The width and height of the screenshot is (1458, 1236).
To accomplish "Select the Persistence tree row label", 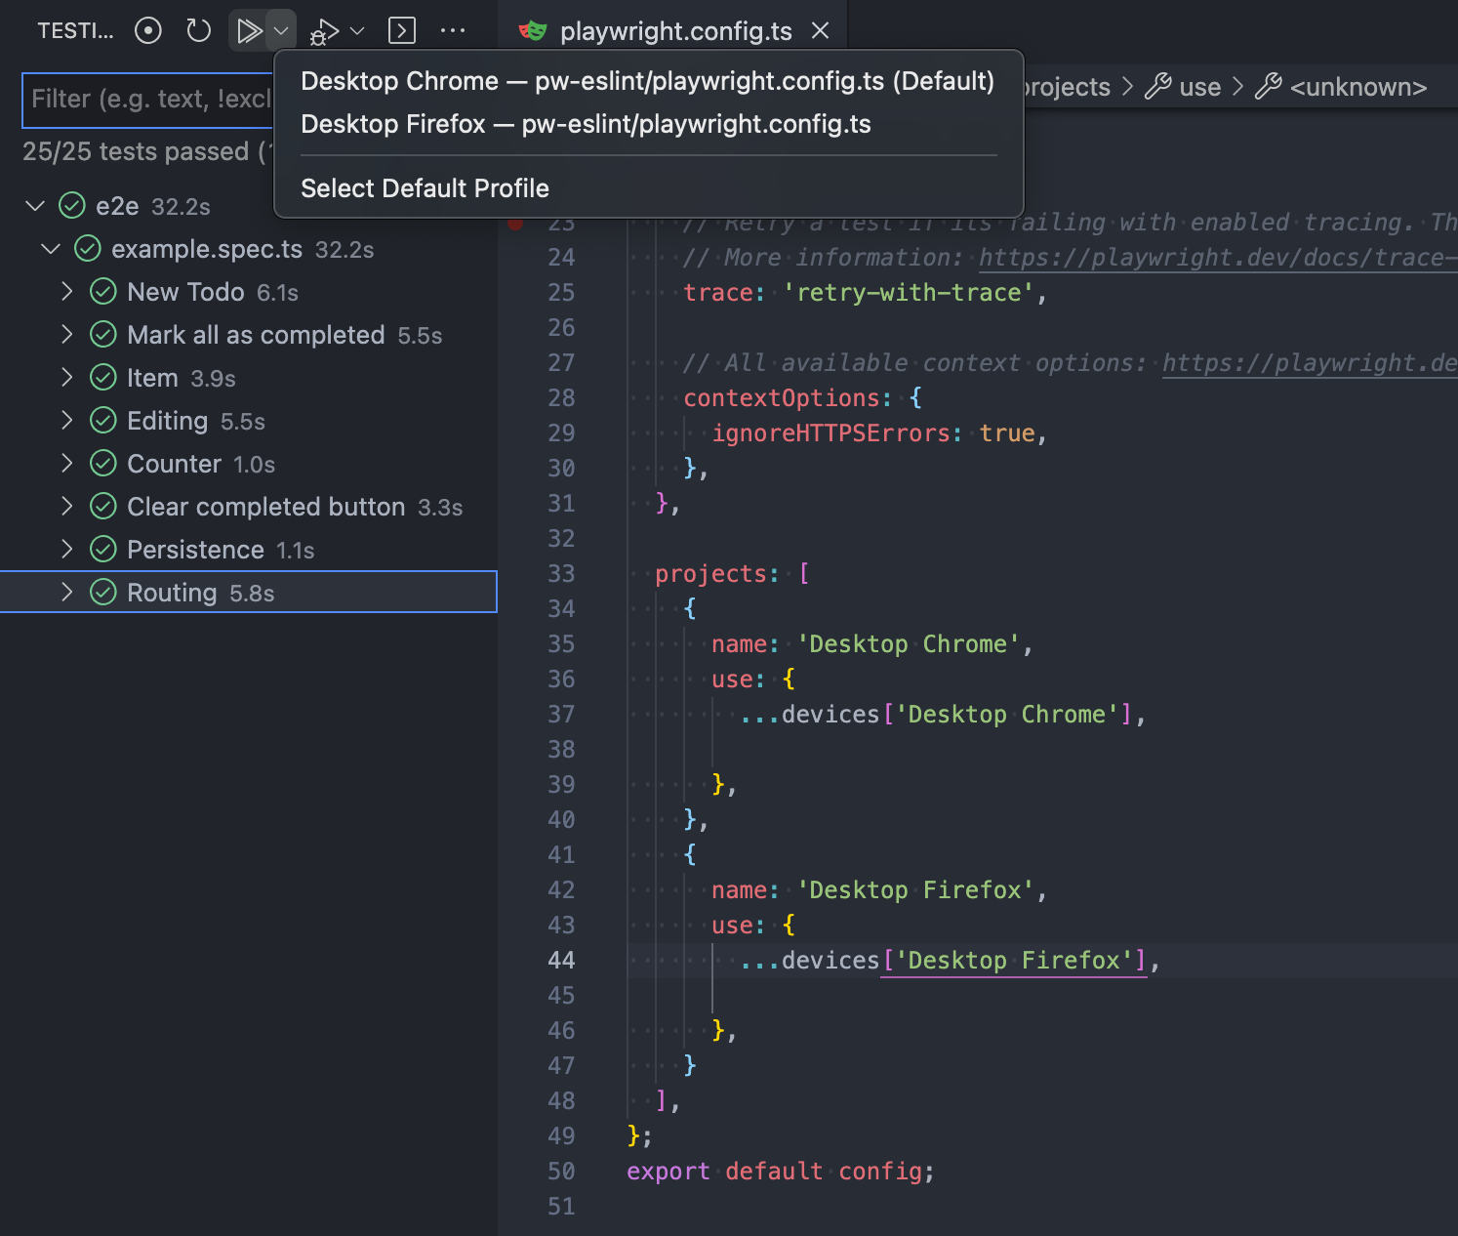I will [195, 550].
